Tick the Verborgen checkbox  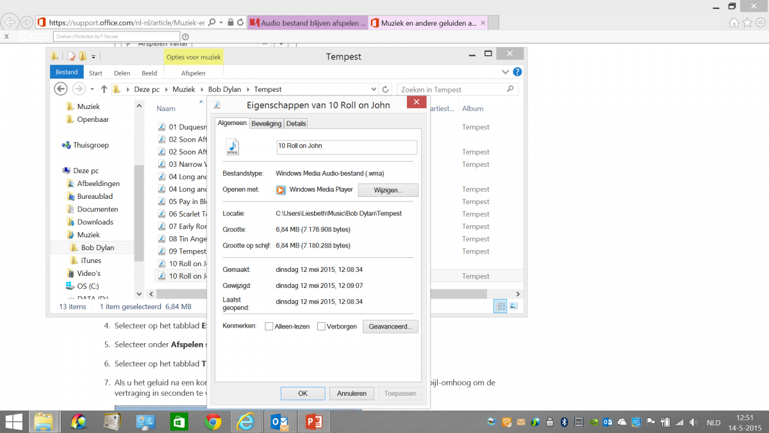pos(322,327)
